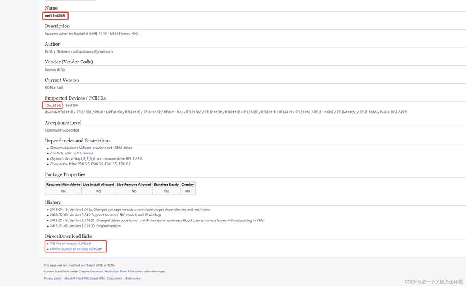Image resolution: width=466 pixels, height=286 pixels.
Task: Click the Acceptance Level heading
Action: (63, 122)
